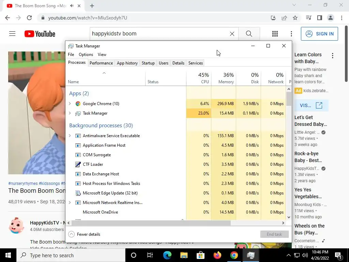Expand the Task Manager process row
This screenshot has width=349, height=262.
click(70, 113)
